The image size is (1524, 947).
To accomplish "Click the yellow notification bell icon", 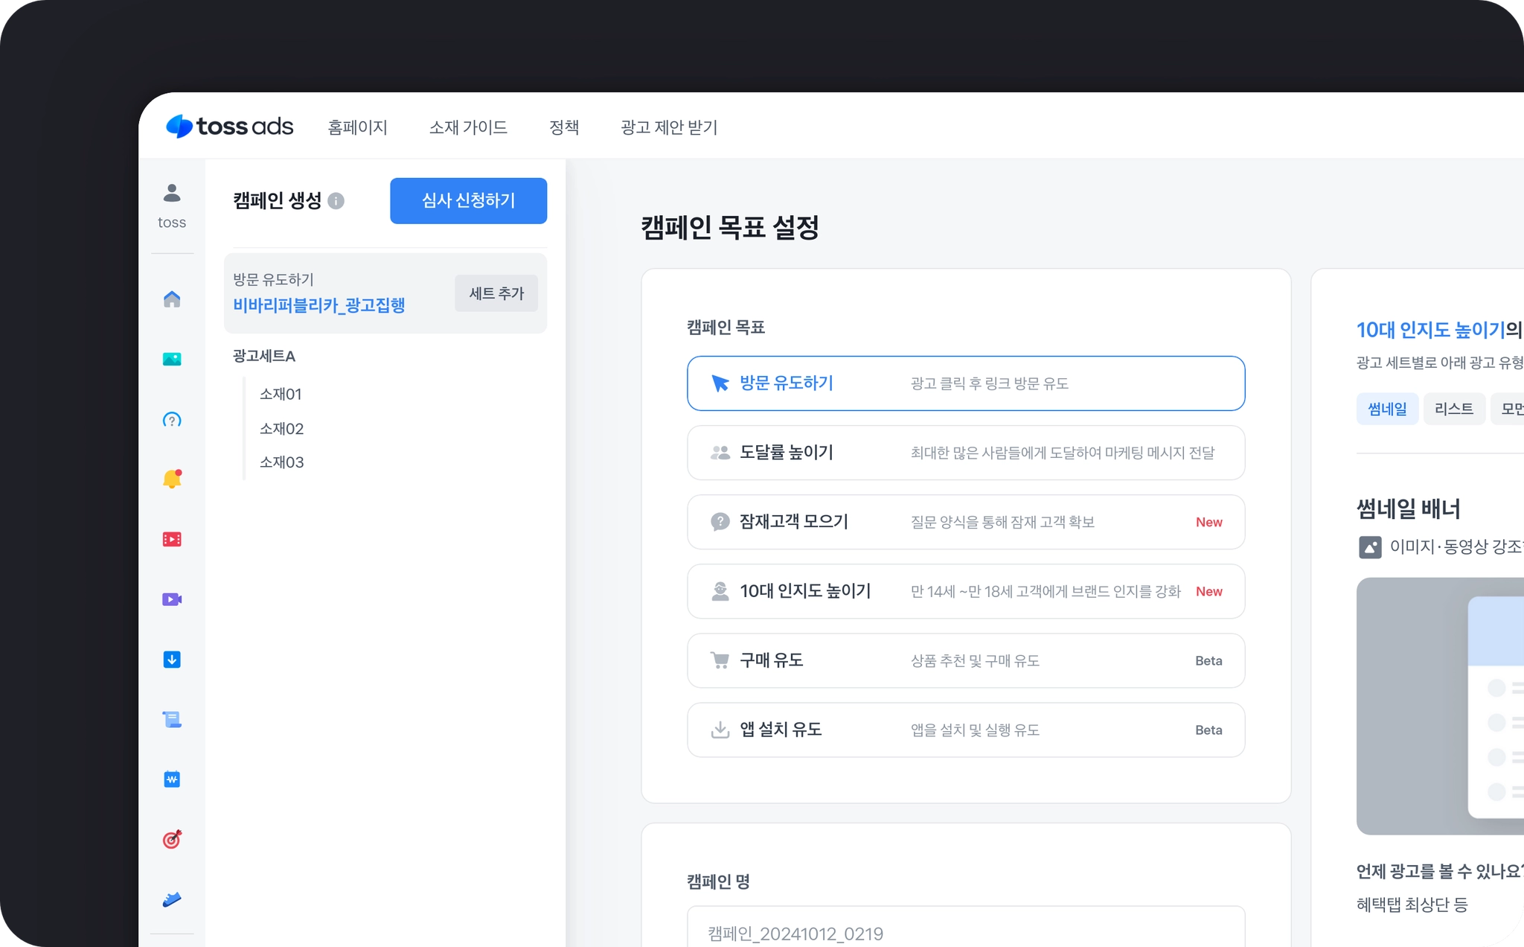I will coord(172,479).
